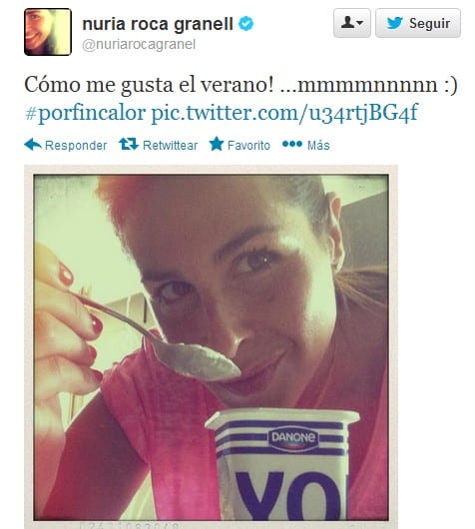Open the nuria roca granell display name
This screenshot has width=475, height=529.
[x=158, y=24]
